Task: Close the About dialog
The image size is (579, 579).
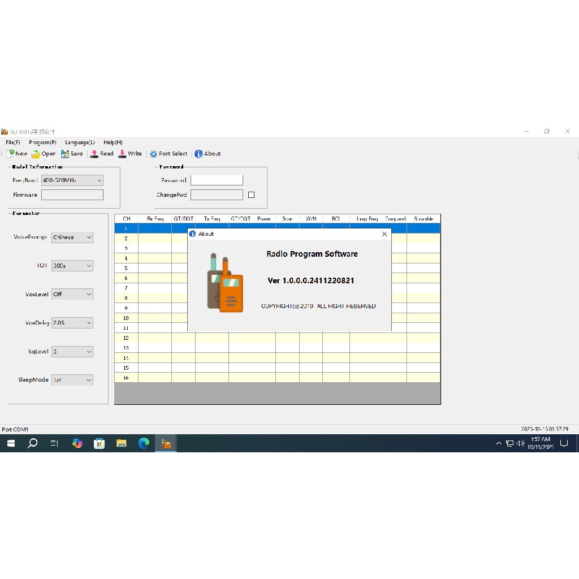Action: click(384, 234)
